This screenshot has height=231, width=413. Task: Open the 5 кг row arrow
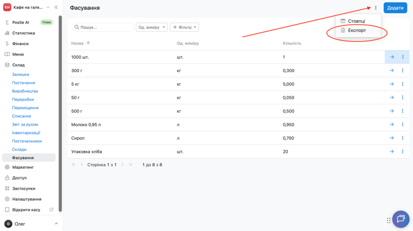(x=391, y=84)
